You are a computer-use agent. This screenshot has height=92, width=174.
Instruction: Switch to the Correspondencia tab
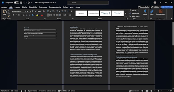[55, 7]
